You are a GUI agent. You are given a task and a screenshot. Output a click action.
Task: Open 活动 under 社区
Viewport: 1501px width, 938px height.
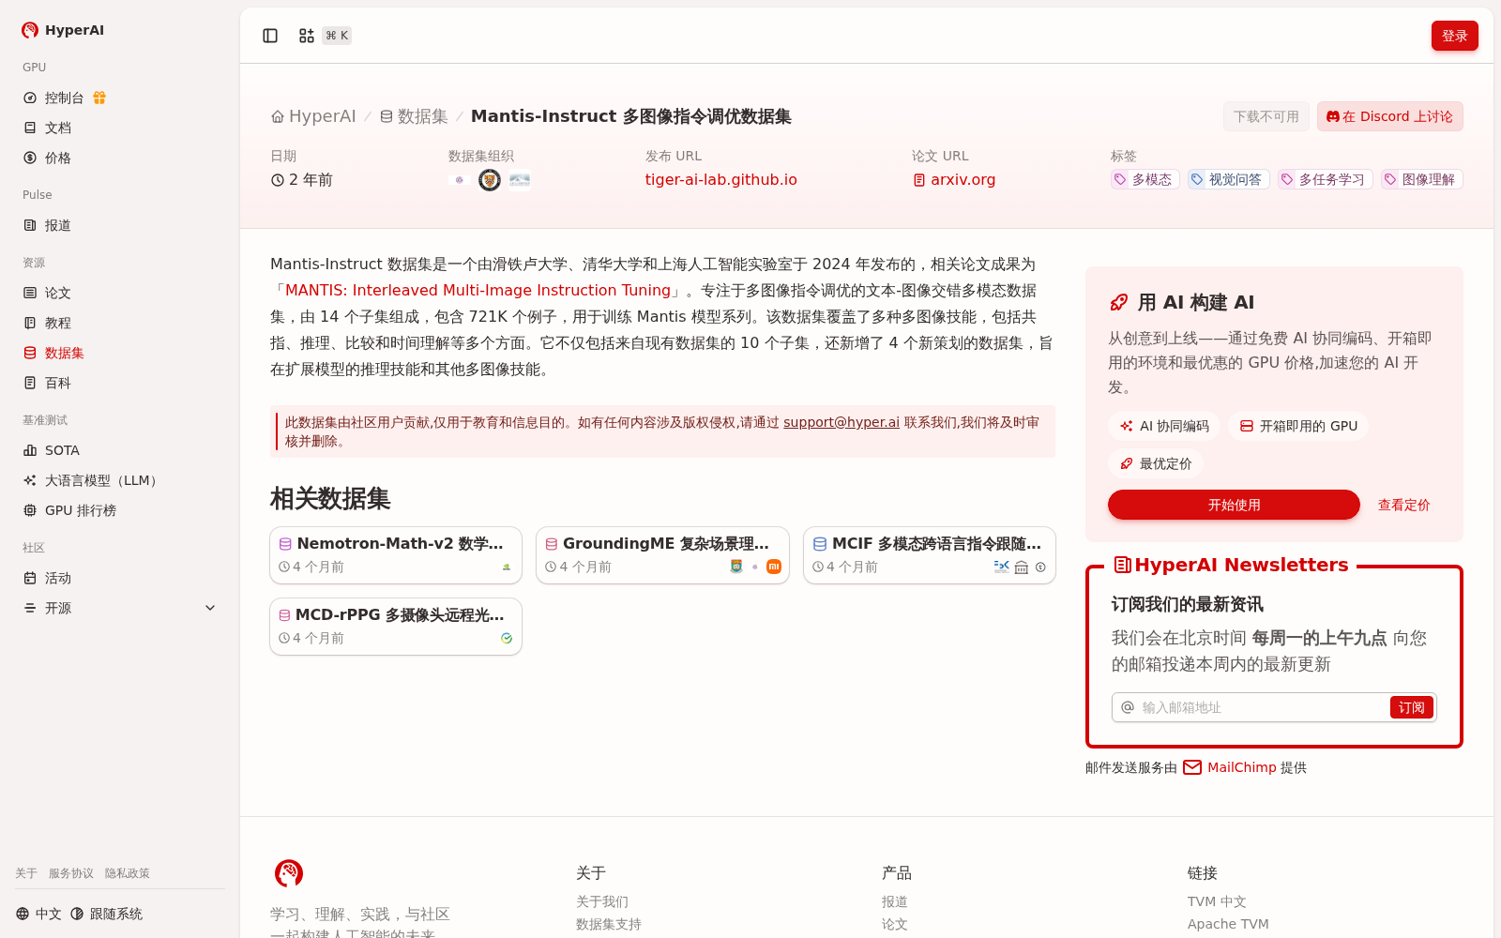(x=120, y=578)
